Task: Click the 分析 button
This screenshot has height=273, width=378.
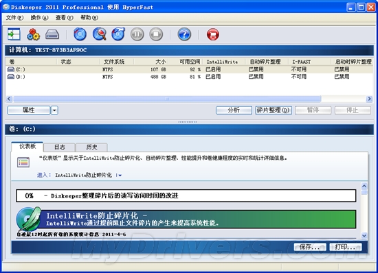Action: [x=234, y=110]
